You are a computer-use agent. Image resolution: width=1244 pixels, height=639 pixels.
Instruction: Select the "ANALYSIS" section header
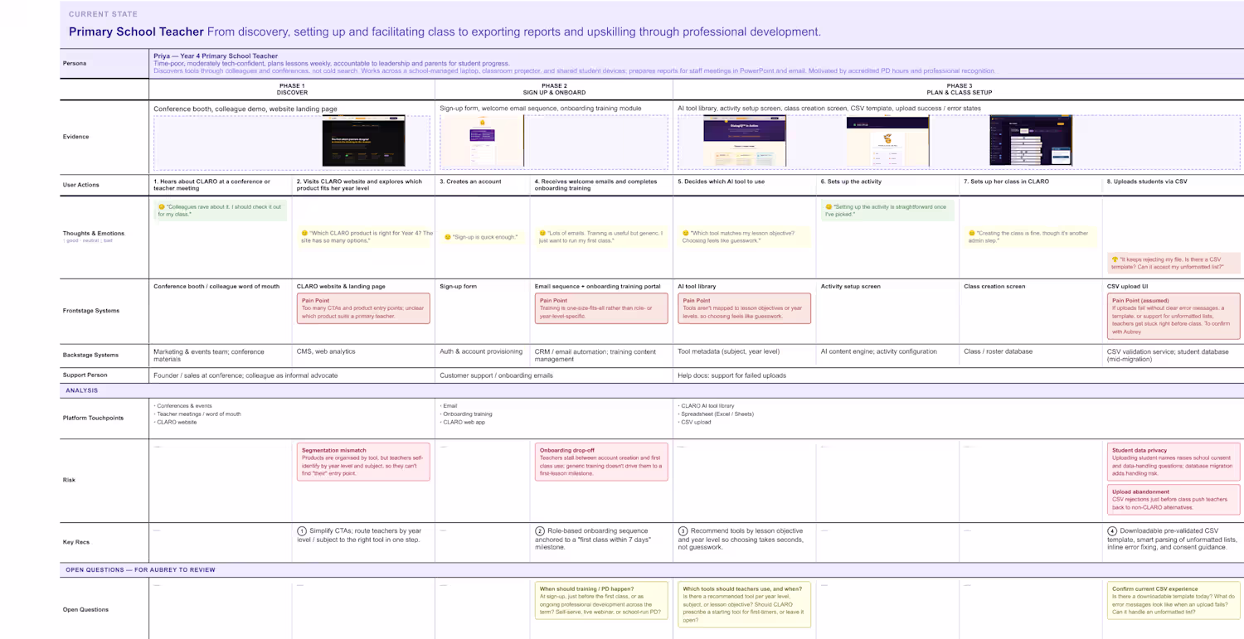82,390
